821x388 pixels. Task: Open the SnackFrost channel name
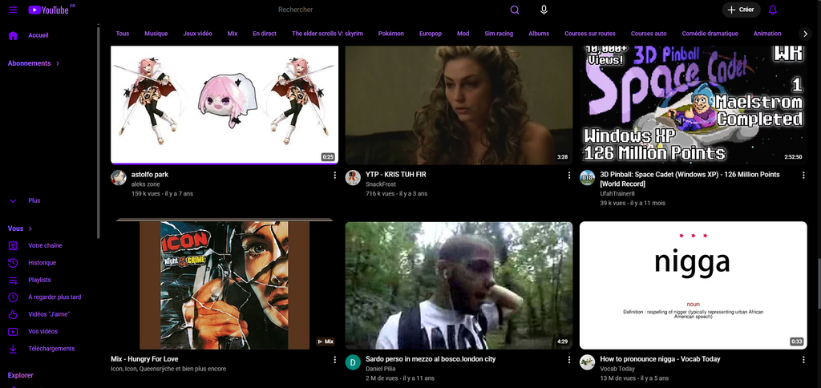click(381, 184)
